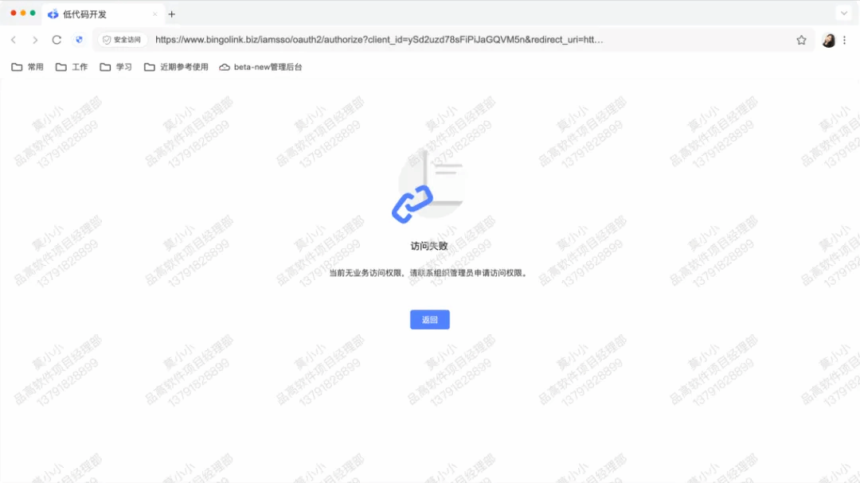This screenshot has width=860, height=483.
Task: Reload the current page
Action: click(x=57, y=40)
